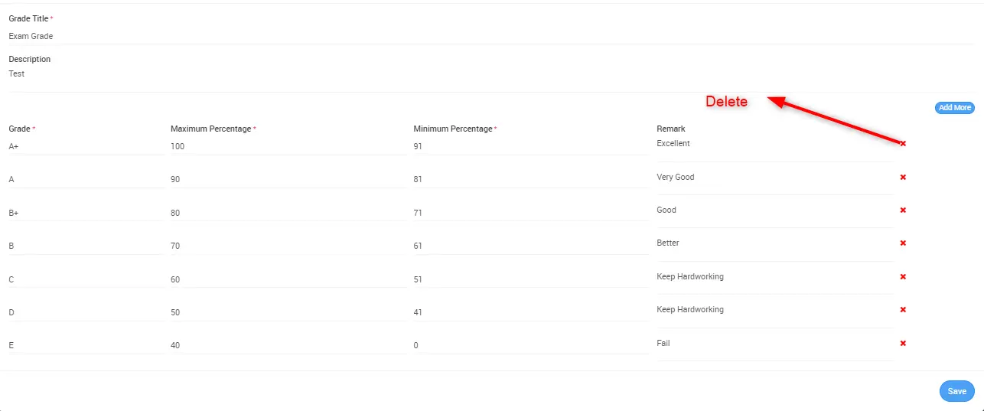Edit the Fail remark field

[774, 344]
